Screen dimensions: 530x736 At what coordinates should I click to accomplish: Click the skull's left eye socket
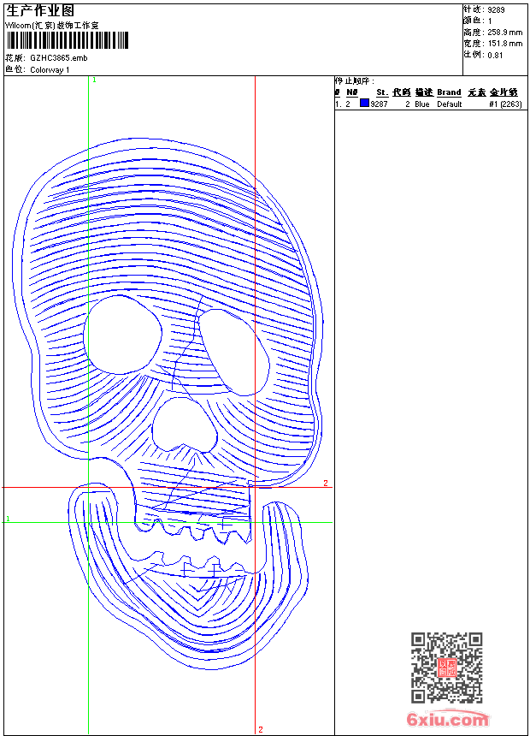[x=122, y=333]
